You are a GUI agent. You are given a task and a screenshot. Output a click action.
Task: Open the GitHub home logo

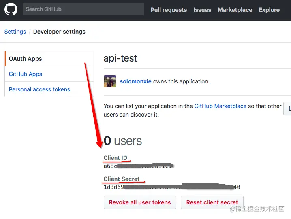11,9
